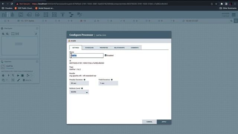The height and width of the screenshot is (134, 238).
Task: Show Yield Duration help tooltip icon
Action: [x=112, y=80]
